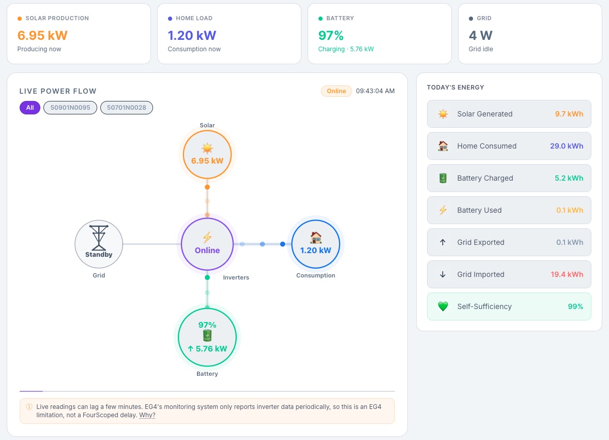Click the Grid Imported 19.4 kWh value
The width and height of the screenshot is (609, 440).
pyautogui.click(x=567, y=274)
